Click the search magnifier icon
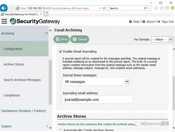Screen dimensions: 175x132 145,8
